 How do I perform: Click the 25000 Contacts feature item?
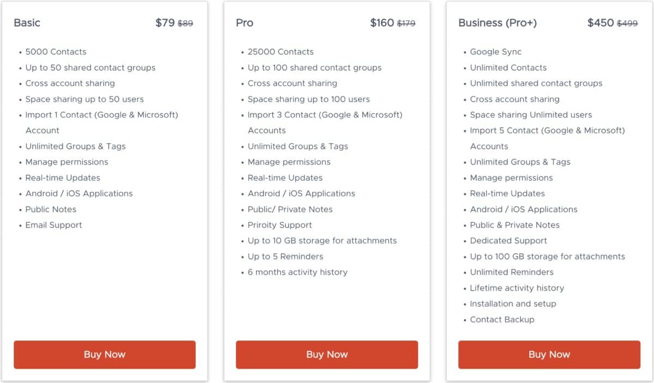point(281,52)
